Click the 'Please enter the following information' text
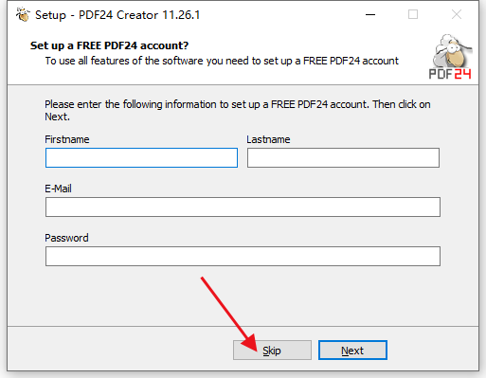This screenshot has width=486, height=378. pos(238,110)
